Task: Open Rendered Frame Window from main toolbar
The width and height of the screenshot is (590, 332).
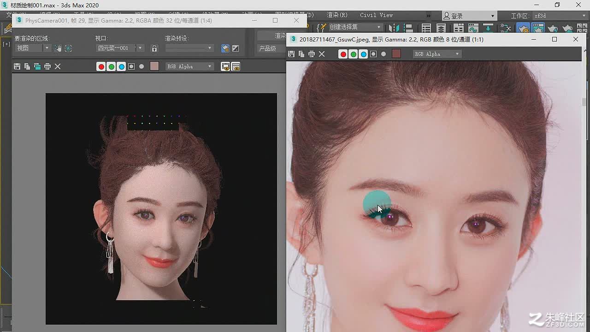Action: click(x=538, y=28)
